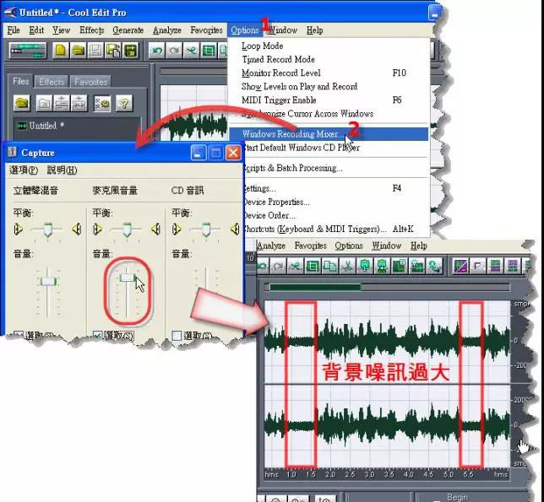This screenshot has width=544, height=502.
Task: Untick the 麥克風音量 選取 checkbox
Action: point(97,335)
